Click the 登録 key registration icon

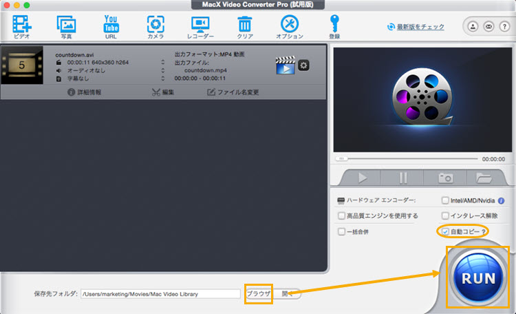coord(334,27)
